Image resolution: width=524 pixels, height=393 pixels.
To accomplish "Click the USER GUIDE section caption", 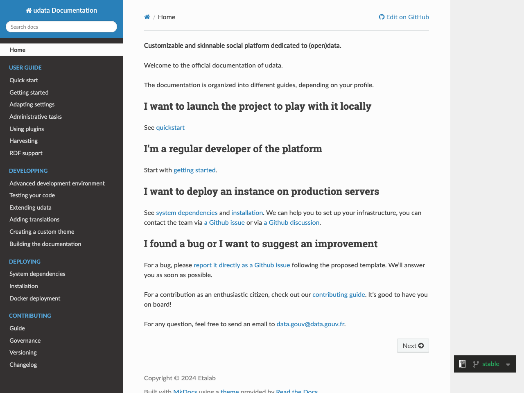I will click(x=25, y=68).
